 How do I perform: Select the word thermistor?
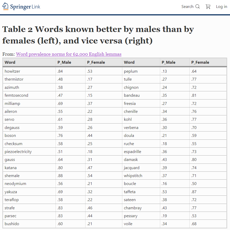pyautogui.click(x=14, y=79)
